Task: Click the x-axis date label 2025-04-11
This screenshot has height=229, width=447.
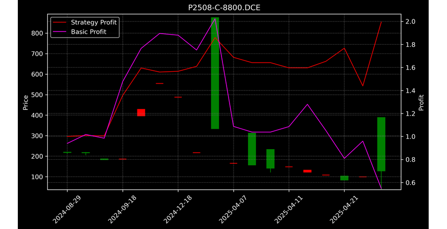Action: click(288, 210)
